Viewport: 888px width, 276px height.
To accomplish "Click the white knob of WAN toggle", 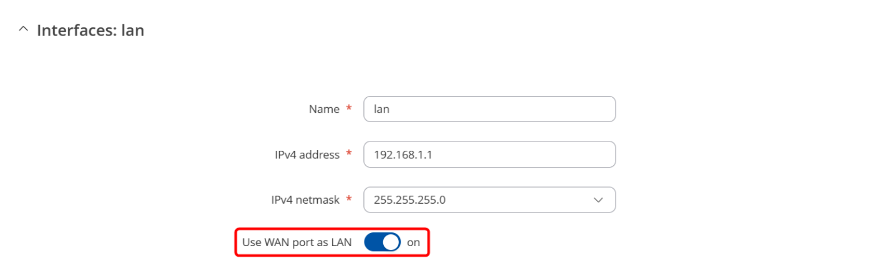I will coord(391,242).
